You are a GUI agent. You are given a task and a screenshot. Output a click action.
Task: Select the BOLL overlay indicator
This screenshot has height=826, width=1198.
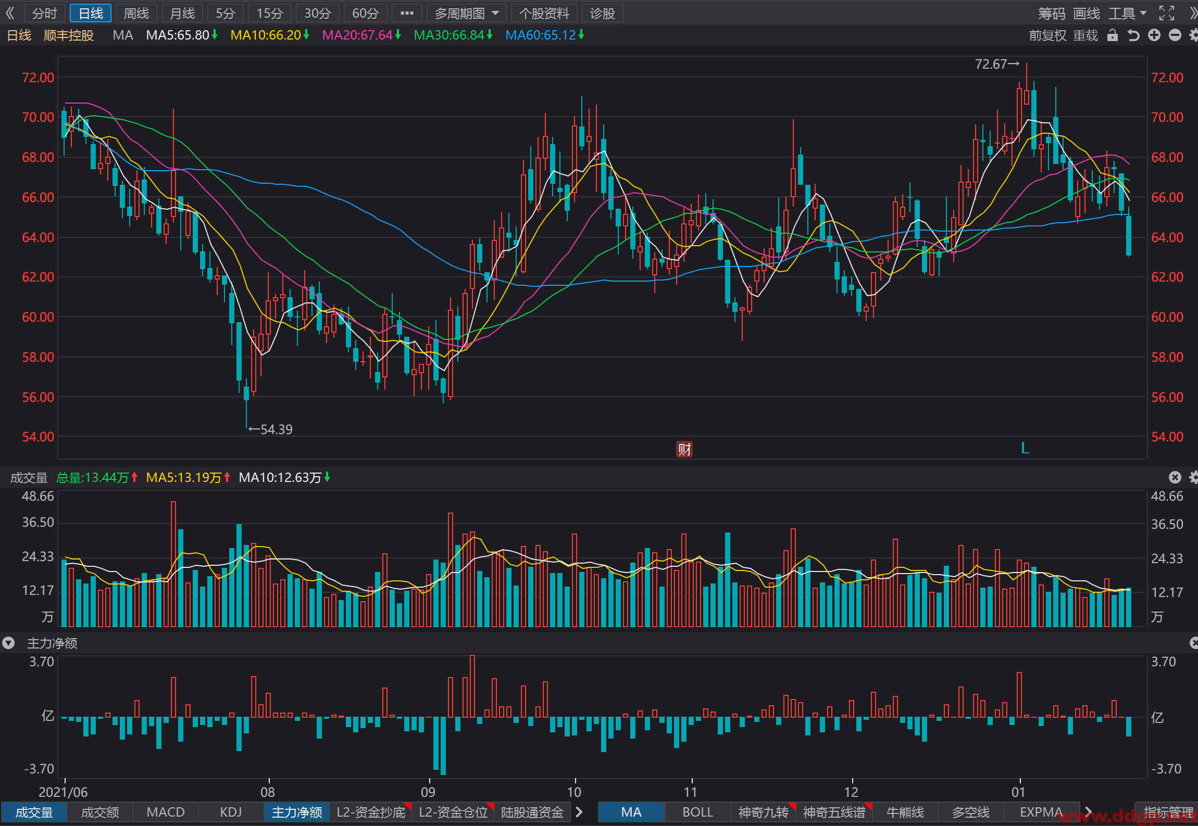pos(697,812)
